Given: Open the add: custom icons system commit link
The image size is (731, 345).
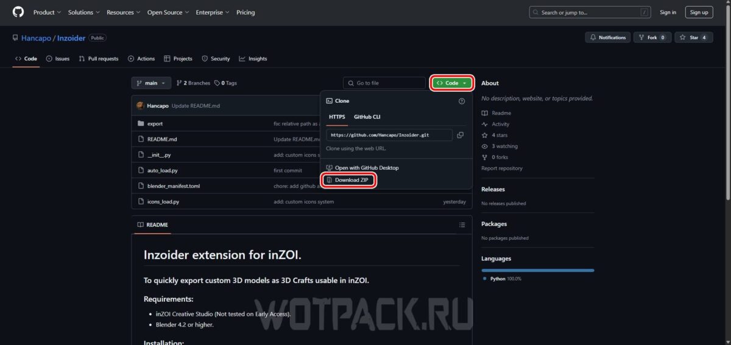Looking at the screenshot, I should tap(303, 201).
